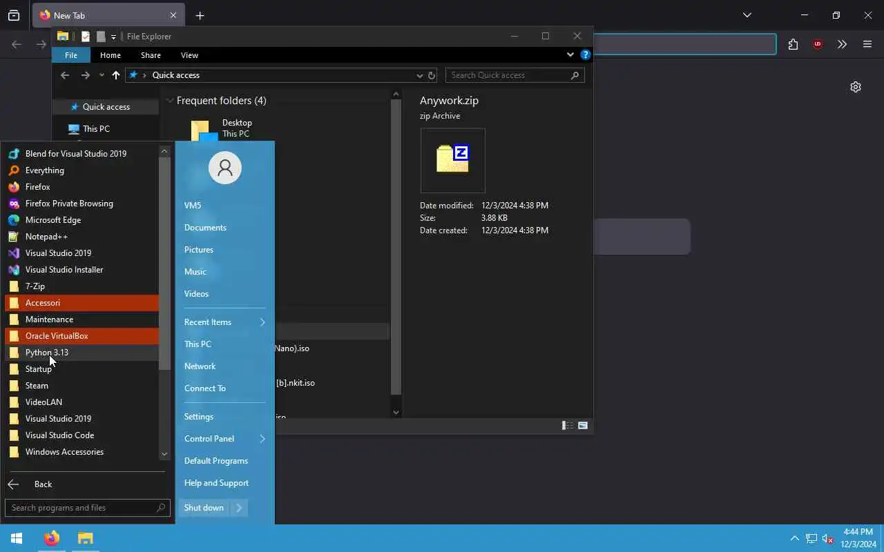The height and width of the screenshot is (552, 884).
Task: Click the Search programs and files box
Action: (x=87, y=508)
